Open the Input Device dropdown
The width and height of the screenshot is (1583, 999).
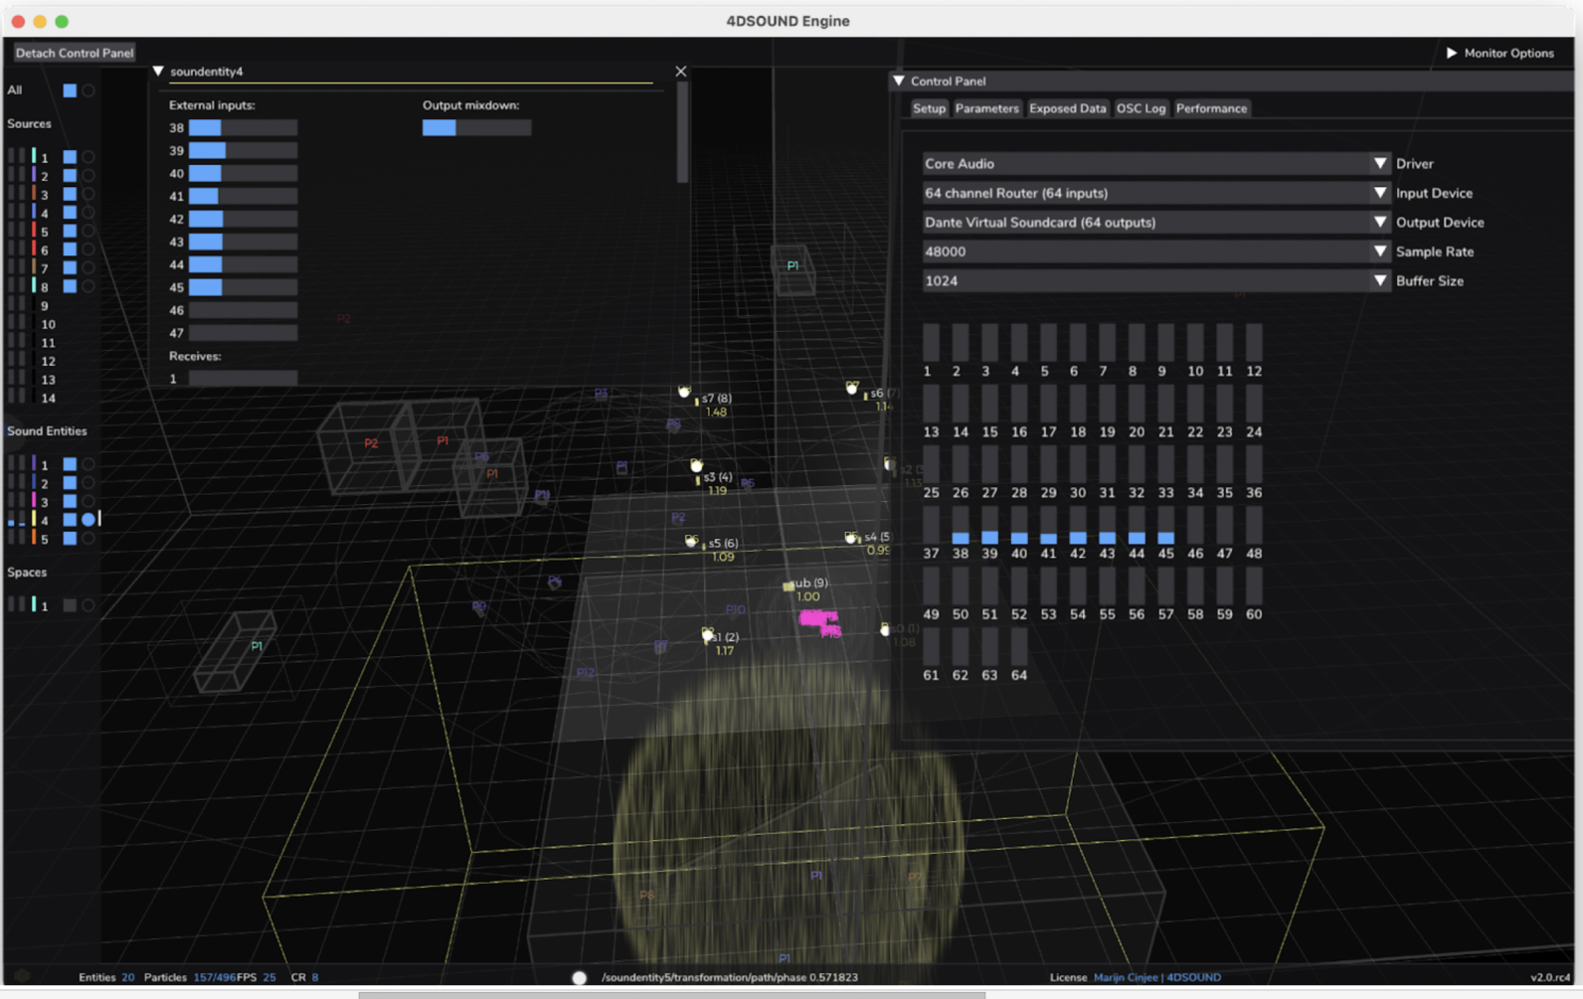point(1155,193)
